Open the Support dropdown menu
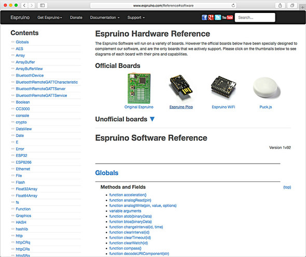The image size is (306, 257). (x=136, y=18)
